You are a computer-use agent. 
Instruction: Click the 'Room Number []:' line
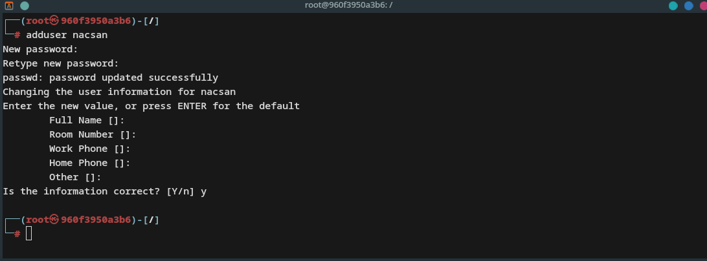[93, 134]
